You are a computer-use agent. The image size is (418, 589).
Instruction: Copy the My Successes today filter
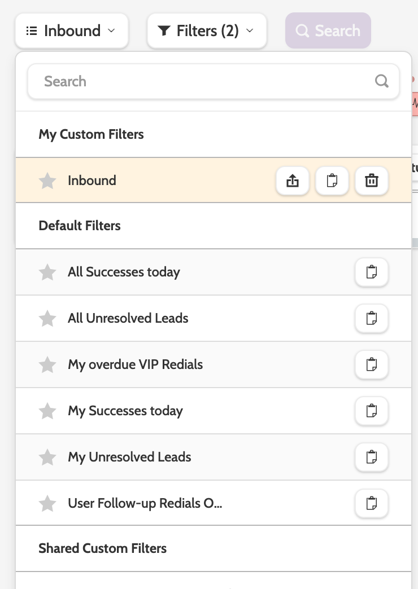[x=372, y=411]
